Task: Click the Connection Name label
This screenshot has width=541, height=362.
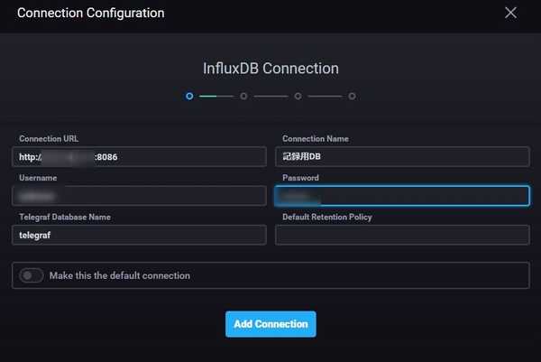Action: coord(316,138)
